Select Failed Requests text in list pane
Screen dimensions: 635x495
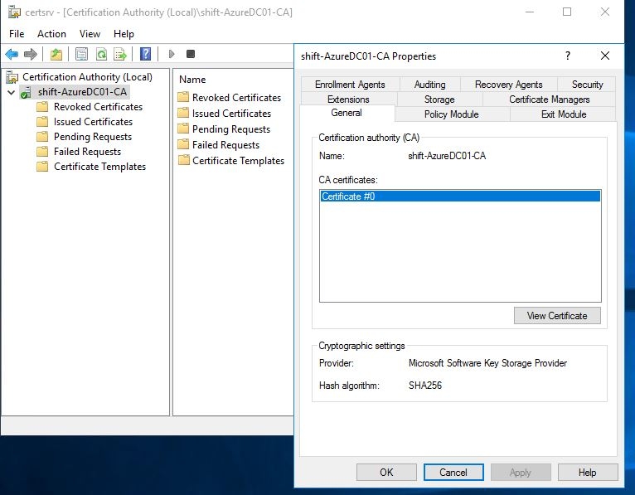click(x=226, y=145)
